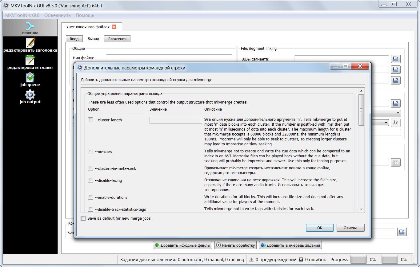
Task: Click the Добавить в очередь заданий button
Action: point(290,245)
